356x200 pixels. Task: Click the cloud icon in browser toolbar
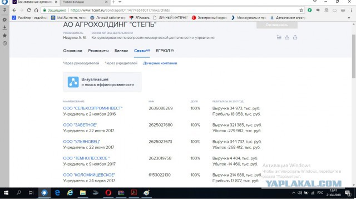335,10
